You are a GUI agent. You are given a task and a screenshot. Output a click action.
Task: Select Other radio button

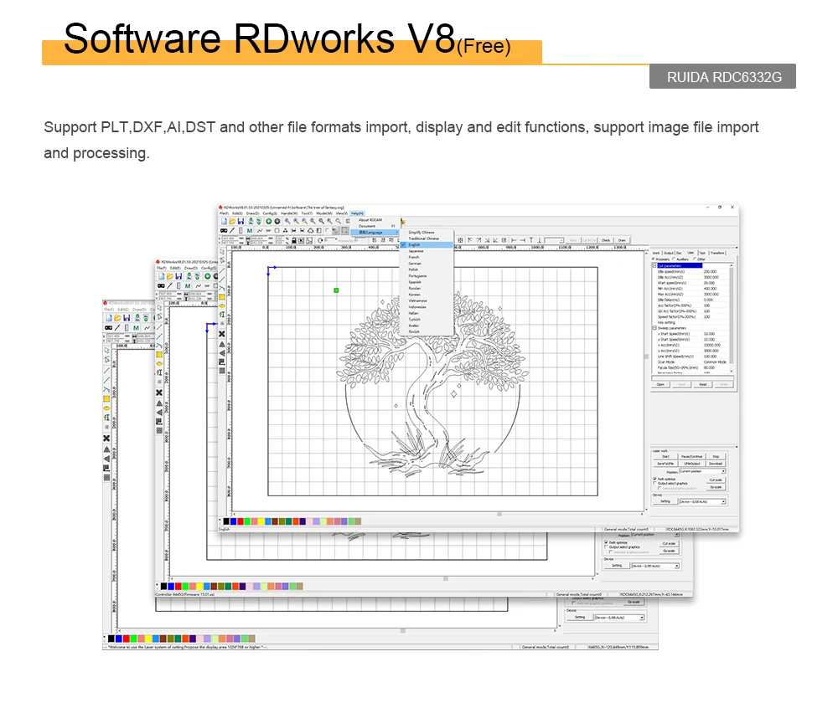[x=694, y=259]
